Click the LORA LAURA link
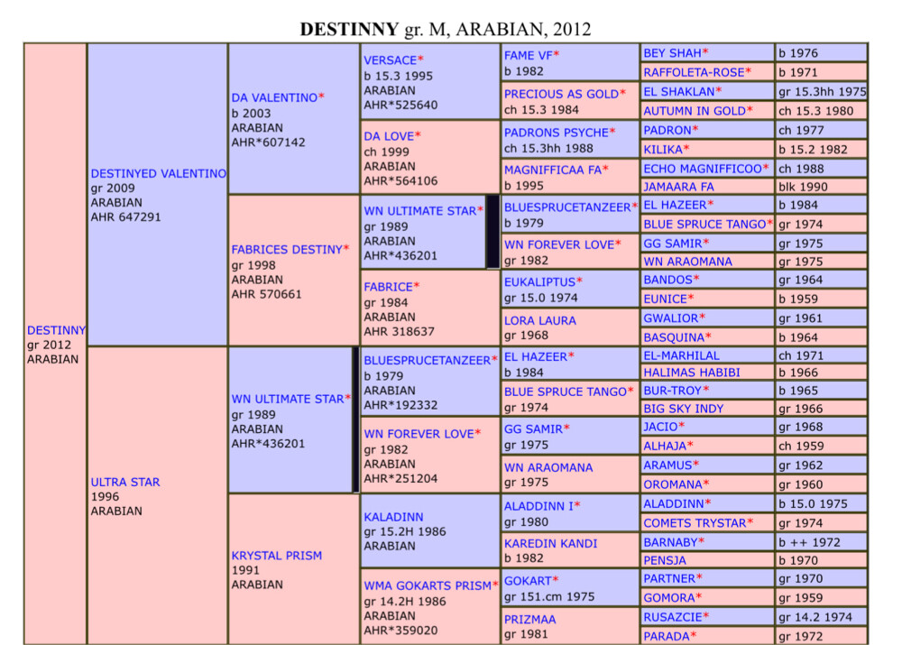This screenshot has width=902, height=645. 540,320
